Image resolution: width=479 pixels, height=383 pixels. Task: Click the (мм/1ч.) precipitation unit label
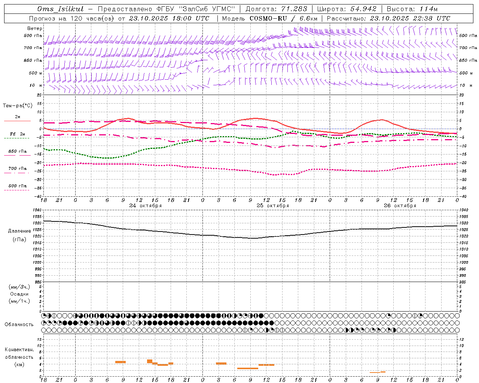[19, 301]
